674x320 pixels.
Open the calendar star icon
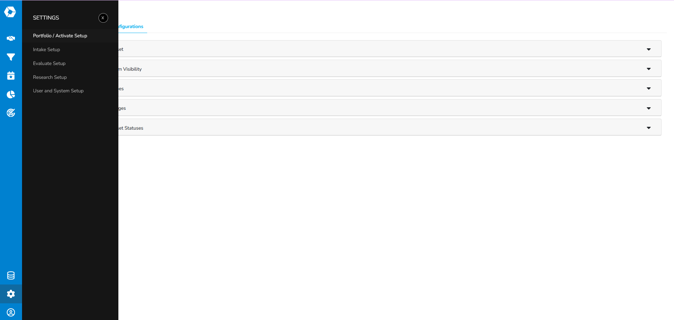pyautogui.click(x=11, y=76)
